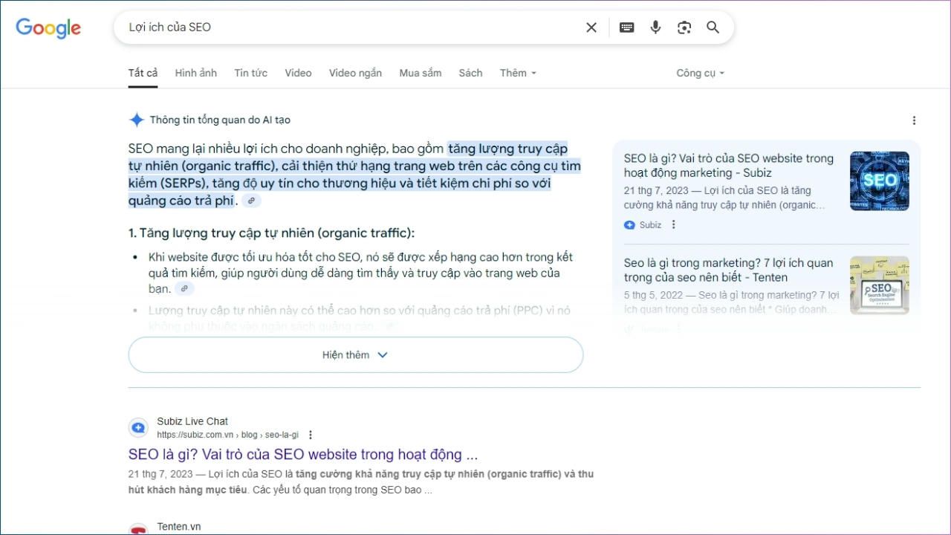Open 'SEO là gì? Vai trò của SEO website' result link
951x535 pixels.
pyautogui.click(x=303, y=454)
